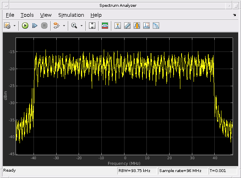
Task: Toggle the Spectrum Settings panel
Action: 105,26
